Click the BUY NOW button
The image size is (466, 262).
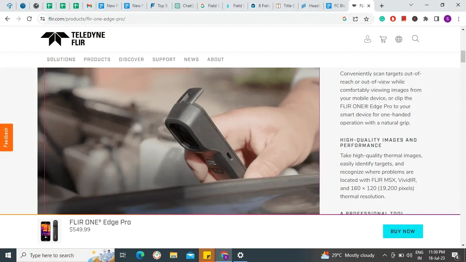pyautogui.click(x=403, y=231)
